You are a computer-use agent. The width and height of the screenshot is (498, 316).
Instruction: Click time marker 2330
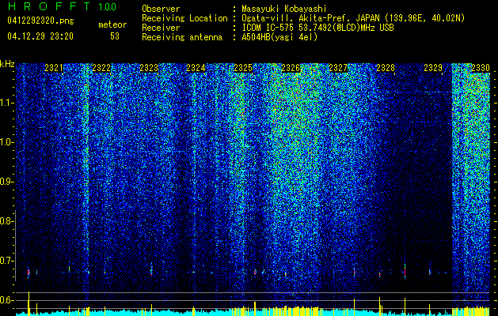pos(481,68)
